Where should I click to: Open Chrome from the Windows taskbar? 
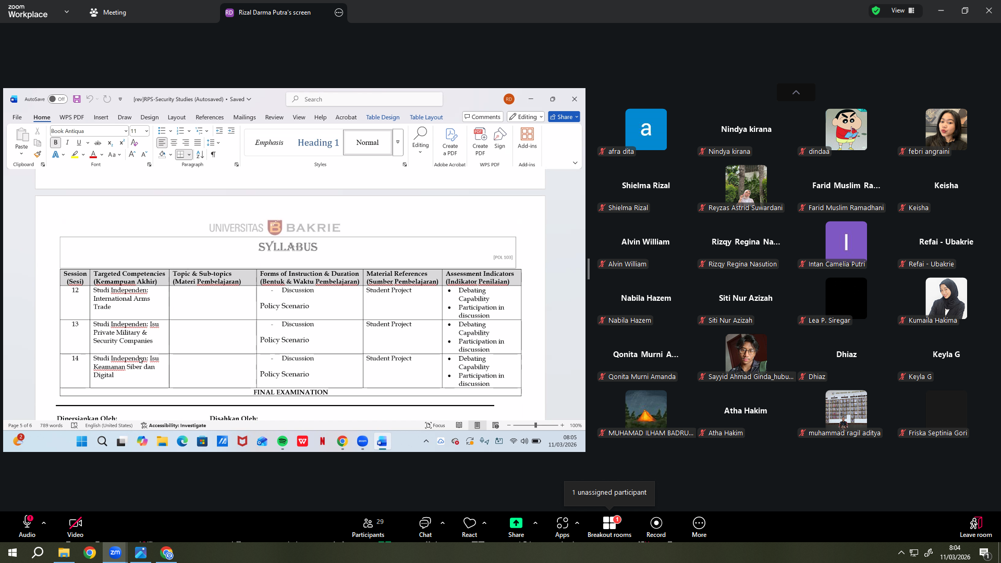(90, 553)
